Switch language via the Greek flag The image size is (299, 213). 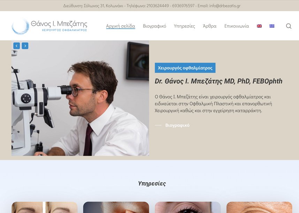pyautogui.click(x=272, y=26)
